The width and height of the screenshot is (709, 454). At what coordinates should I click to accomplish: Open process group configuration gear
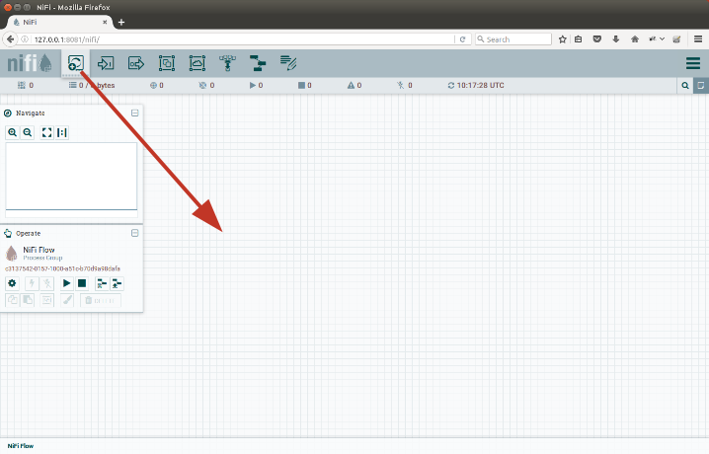pos(13,283)
